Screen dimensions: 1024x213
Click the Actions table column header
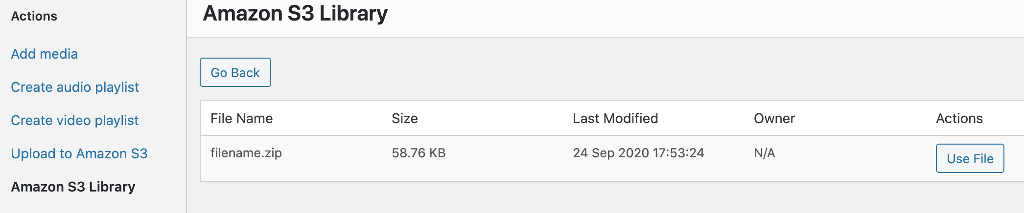959,118
